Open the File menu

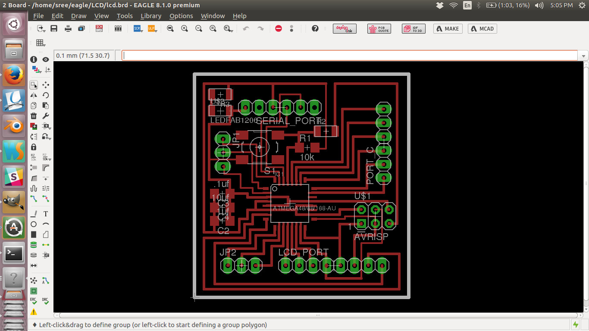tap(38, 16)
